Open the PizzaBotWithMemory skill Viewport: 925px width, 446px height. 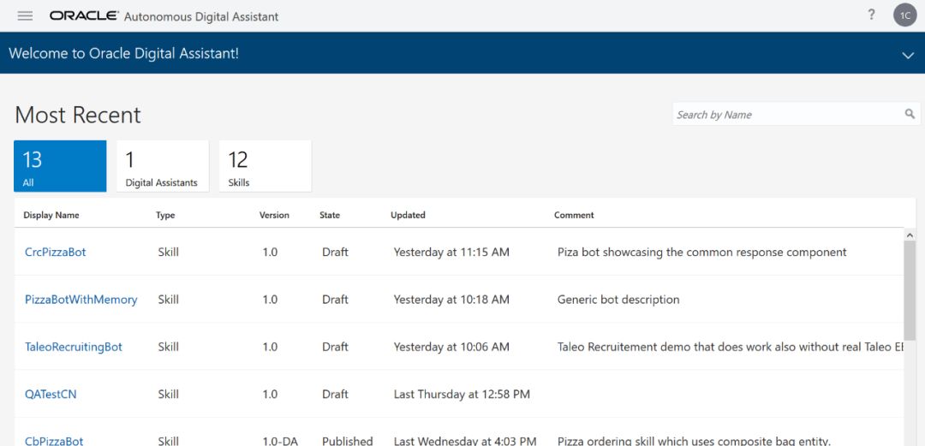point(81,300)
